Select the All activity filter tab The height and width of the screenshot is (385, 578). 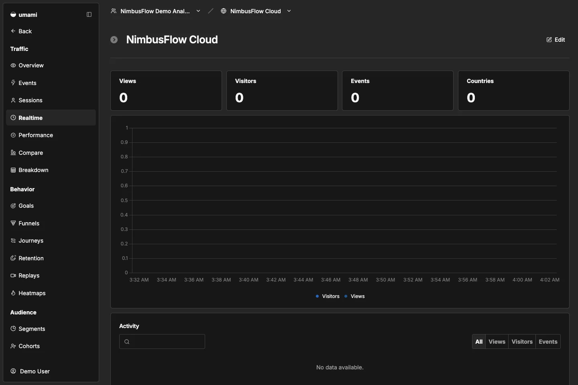point(479,342)
